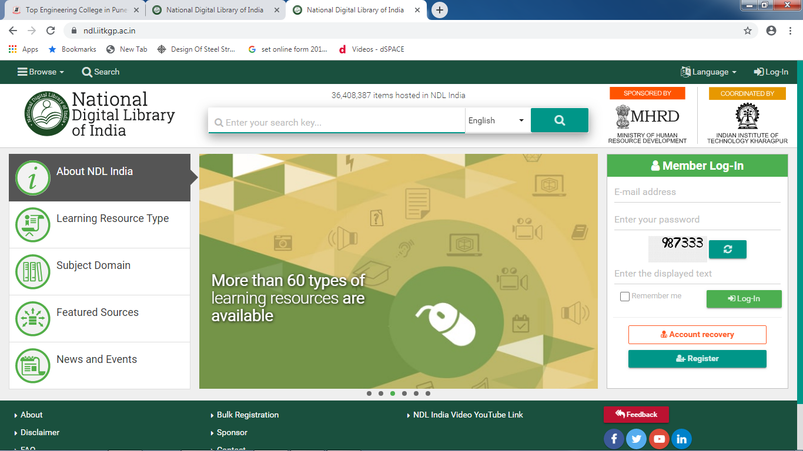Click the password input field
The height and width of the screenshot is (451, 803).
697,220
